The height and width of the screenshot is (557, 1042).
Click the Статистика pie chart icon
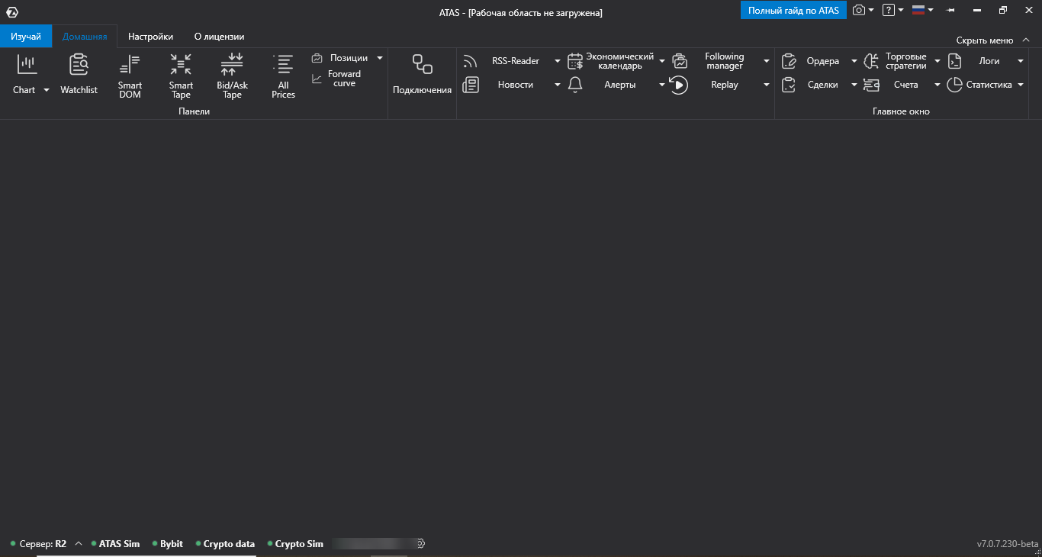(x=954, y=85)
